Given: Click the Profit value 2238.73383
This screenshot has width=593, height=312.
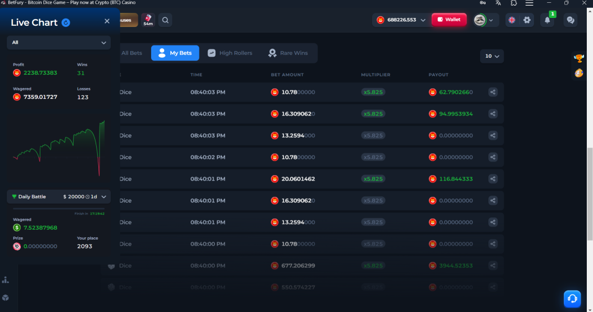Looking at the screenshot, I should [40, 73].
